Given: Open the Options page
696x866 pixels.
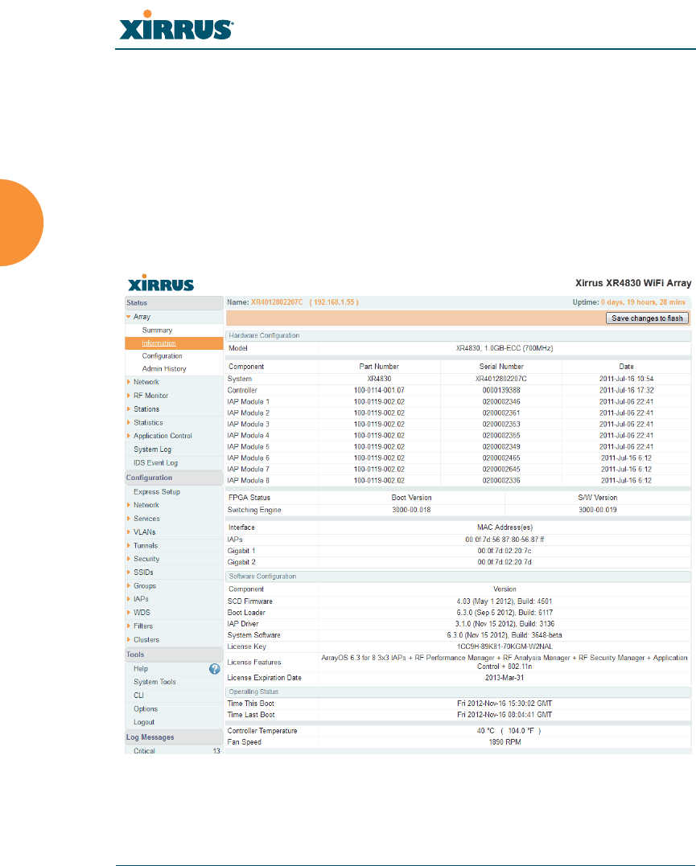Looking at the screenshot, I should pos(146,709).
